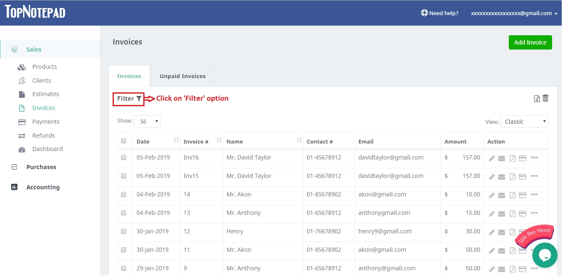Check the row checkbox for Henry's invoice 12
Image resolution: width=563 pixels, height=277 pixels.
(x=123, y=232)
